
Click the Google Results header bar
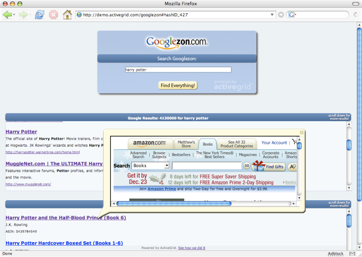pos(178,117)
